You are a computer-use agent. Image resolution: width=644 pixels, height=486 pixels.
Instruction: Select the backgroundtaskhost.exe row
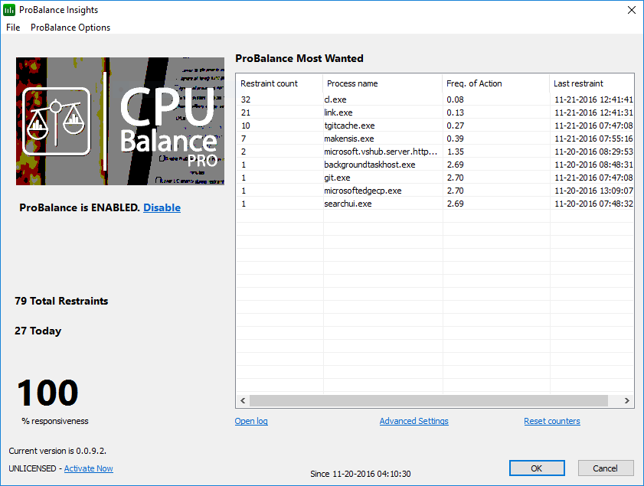[x=435, y=165]
